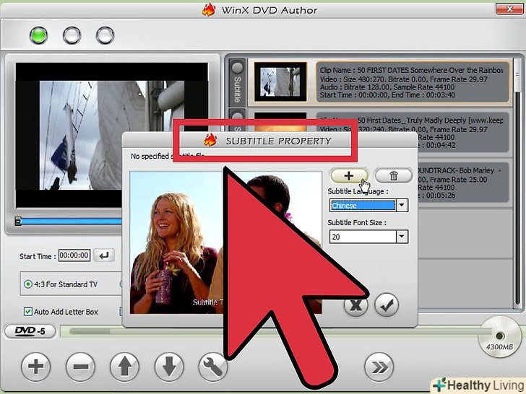
Task: Click the green step one indicator
Action: pos(38,35)
